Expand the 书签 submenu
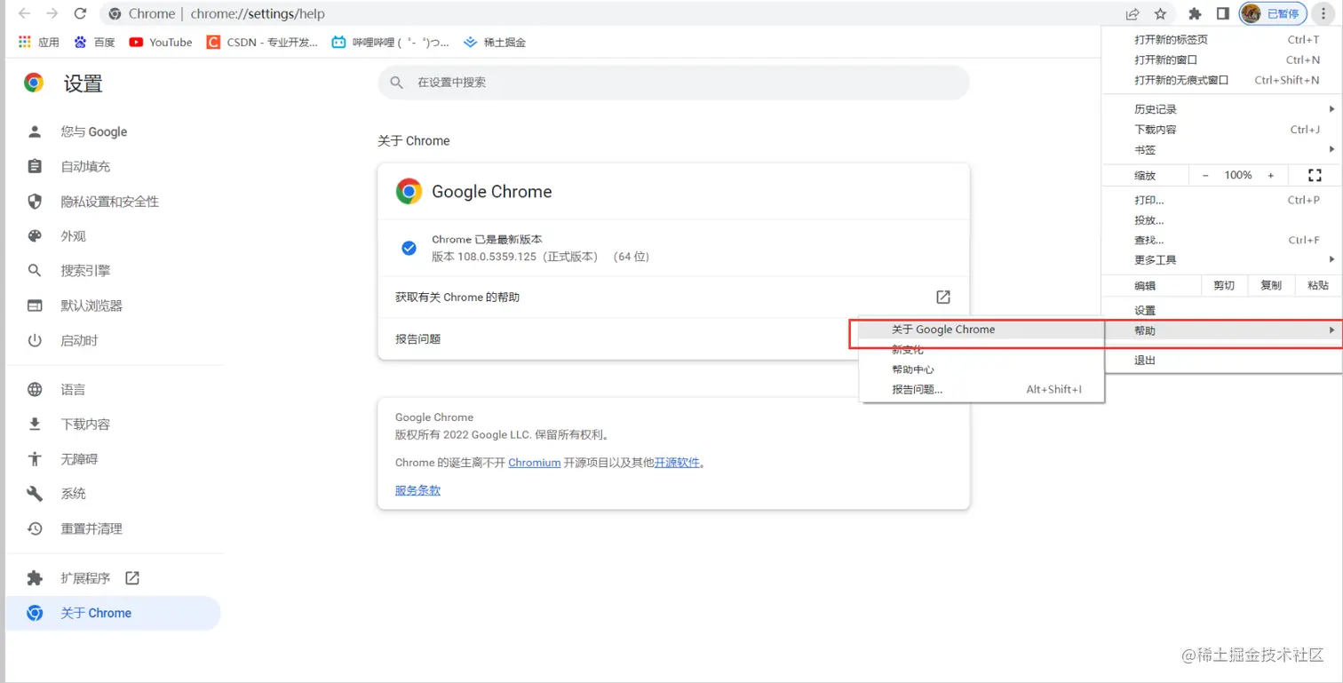This screenshot has width=1343, height=683. (x=1221, y=150)
